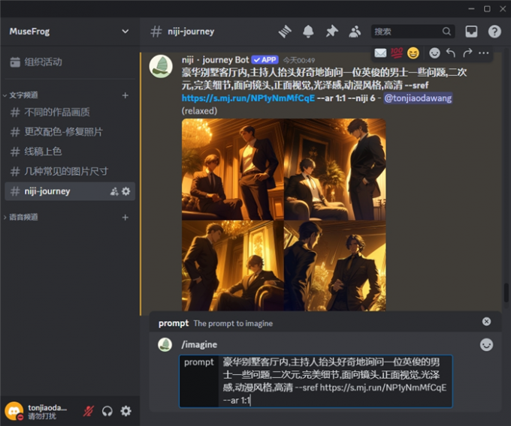The image size is (511, 426).
Task: Create a channel in 文字频道
Action: pos(125,95)
